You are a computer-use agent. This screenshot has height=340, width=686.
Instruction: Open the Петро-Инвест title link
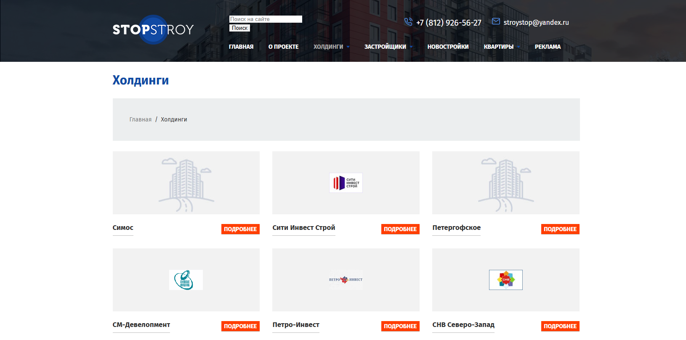tap(296, 325)
